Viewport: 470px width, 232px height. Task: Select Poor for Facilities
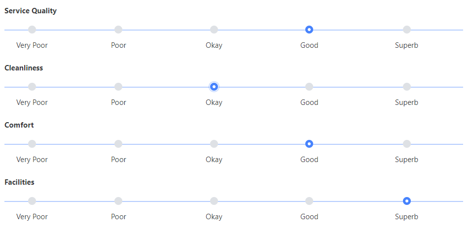(x=118, y=201)
